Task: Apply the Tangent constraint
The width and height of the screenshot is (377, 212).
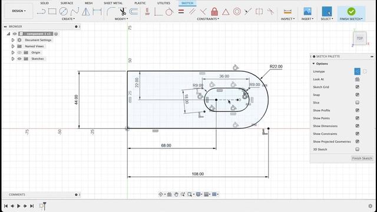Action: 169,11
